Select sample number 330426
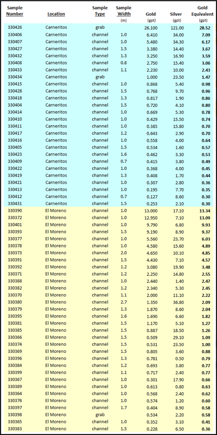The image size is (217, 435). click(15, 28)
